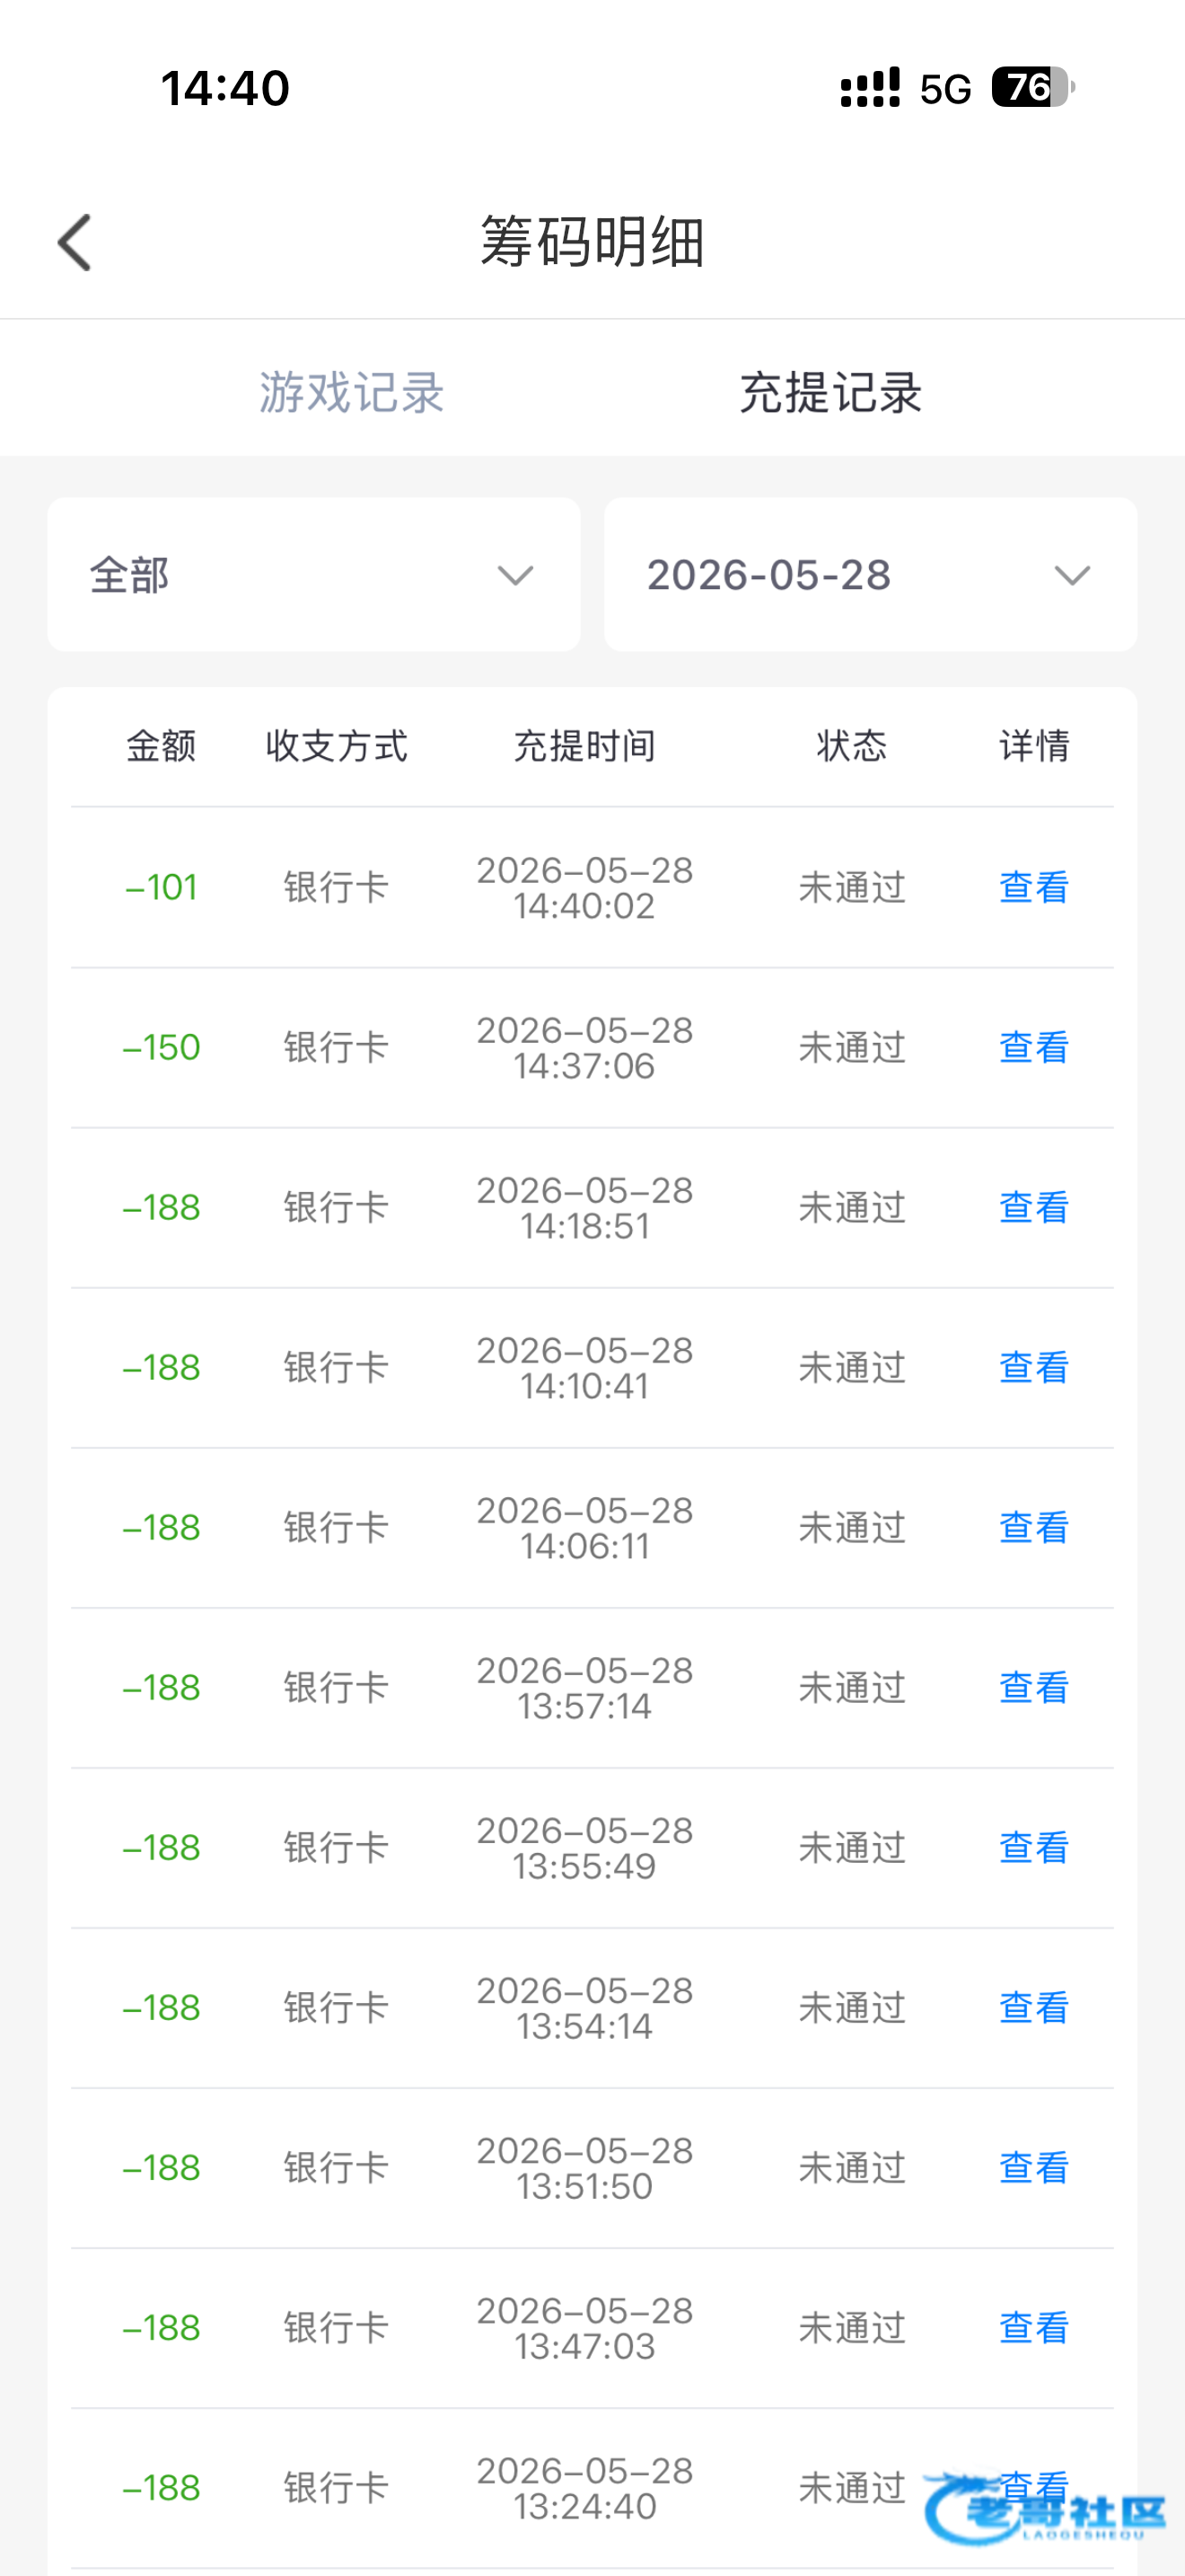This screenshot has height=2576, width=1185.
Task: Select the 充提记录 tab
Action: (830, 391)
